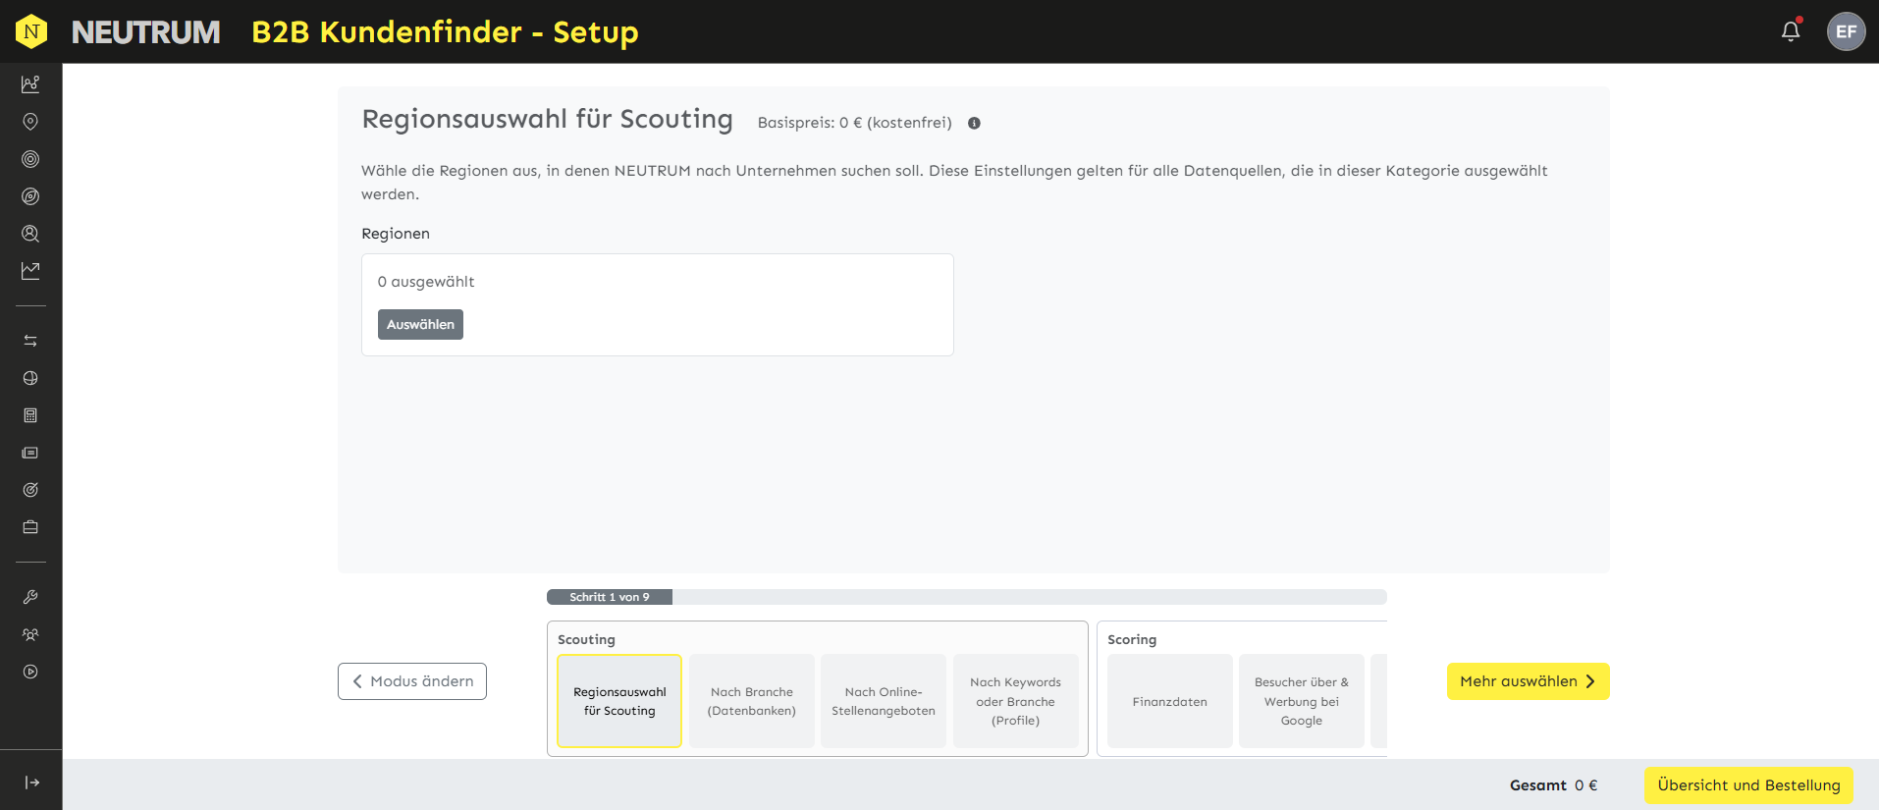Open notifications bell
The image size is (1879, 810).
click(1791, 31)
